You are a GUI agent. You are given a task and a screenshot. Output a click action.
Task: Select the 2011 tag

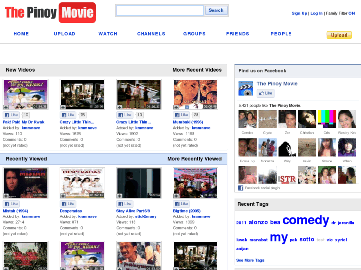(x=241, y=223)
